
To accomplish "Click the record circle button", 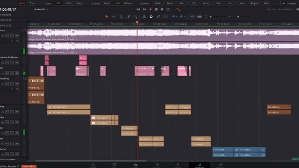I will click(x=162, y=9).
